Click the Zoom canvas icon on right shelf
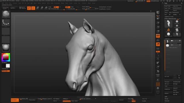The width and height of the screenshot is (184, 103). tap(158, 23)
